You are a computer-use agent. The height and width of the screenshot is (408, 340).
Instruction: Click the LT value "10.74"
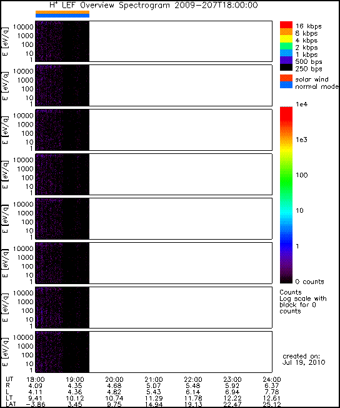(114, 399)
